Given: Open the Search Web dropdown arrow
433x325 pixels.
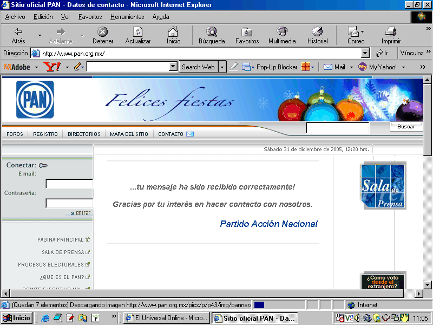Looking at the screenshot, I should 222,67.
